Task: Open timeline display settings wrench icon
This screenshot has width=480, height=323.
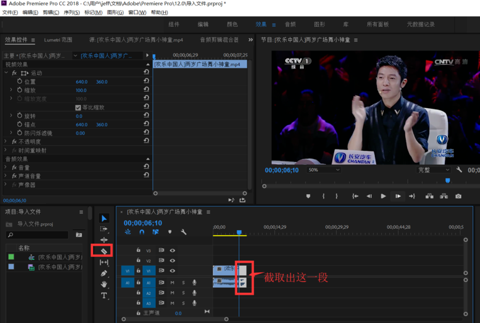Action: pyautogui.click(x=184, y=232)
